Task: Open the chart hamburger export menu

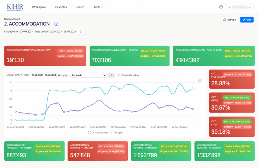Action: click(x=200, y=81)
